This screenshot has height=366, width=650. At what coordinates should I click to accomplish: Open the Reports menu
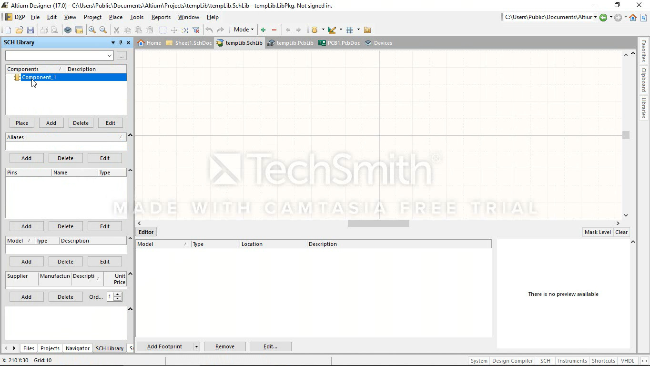tap(161, 17)
